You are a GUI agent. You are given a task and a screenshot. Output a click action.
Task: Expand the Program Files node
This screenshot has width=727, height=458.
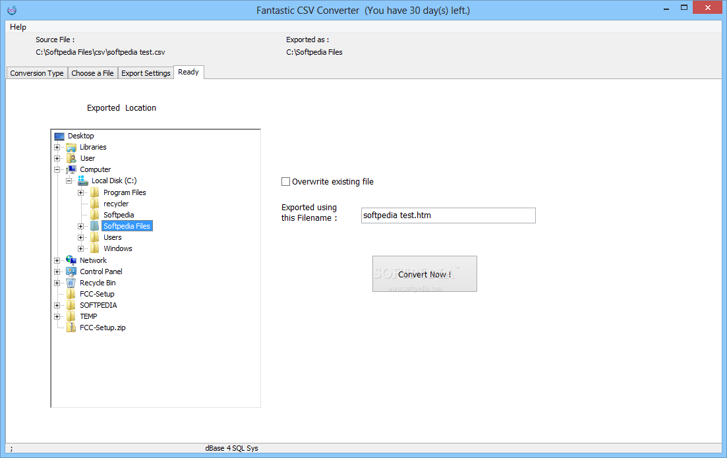[x=80, y=192]
